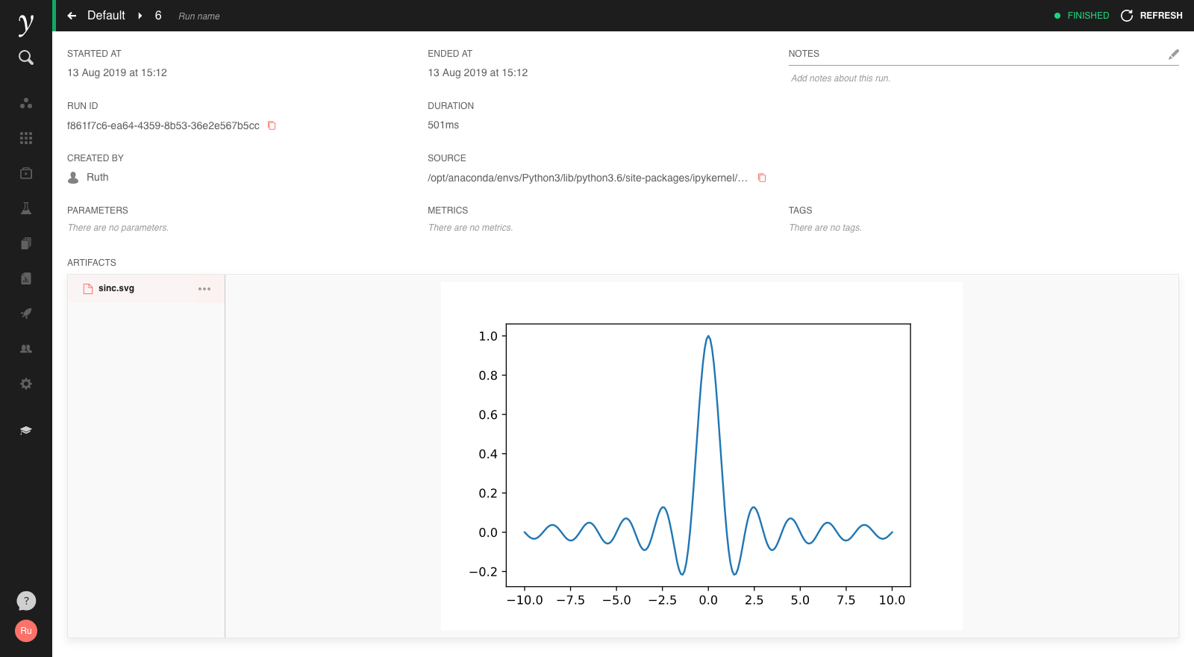
Task: Go back using the left arrow
Action: click(x=72, y=16)
